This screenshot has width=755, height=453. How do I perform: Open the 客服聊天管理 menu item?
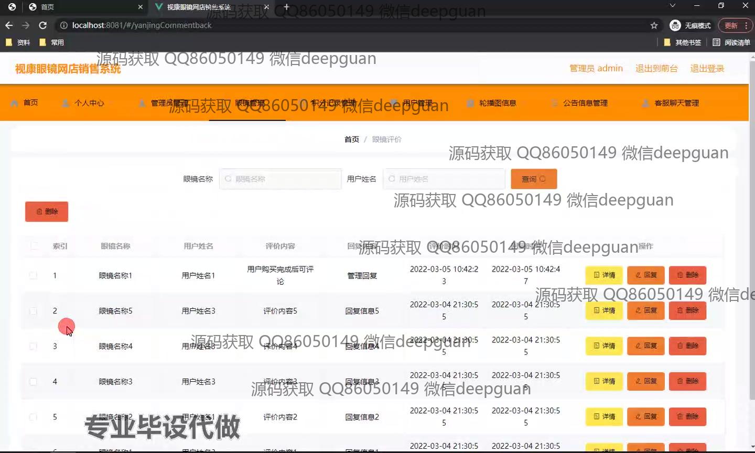(x=671, y=103)
